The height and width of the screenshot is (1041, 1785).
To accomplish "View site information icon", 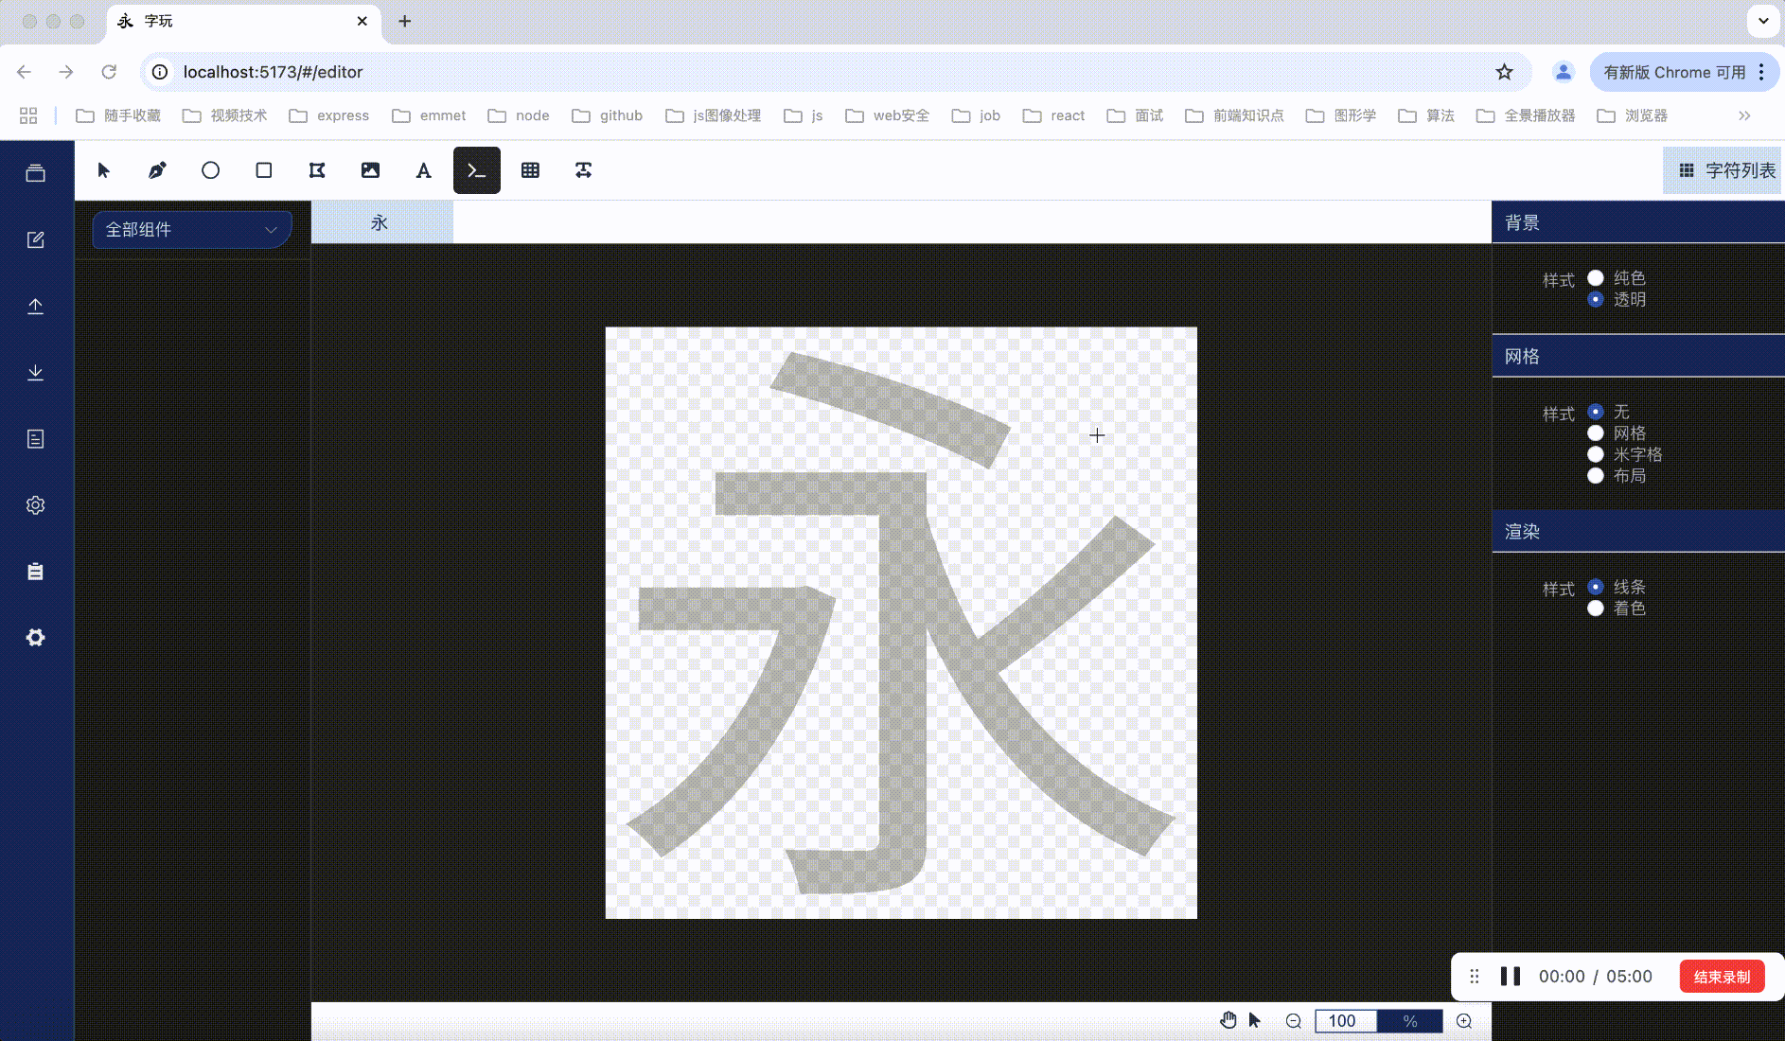I will point(160,72).
